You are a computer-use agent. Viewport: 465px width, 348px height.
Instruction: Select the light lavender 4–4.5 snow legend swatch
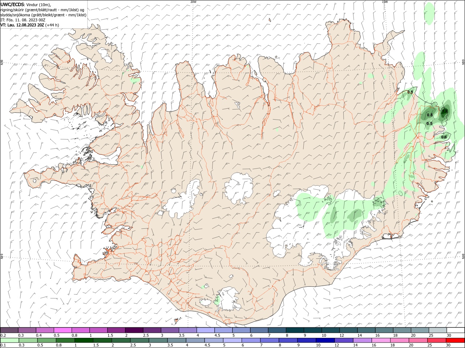click(206, 330)
